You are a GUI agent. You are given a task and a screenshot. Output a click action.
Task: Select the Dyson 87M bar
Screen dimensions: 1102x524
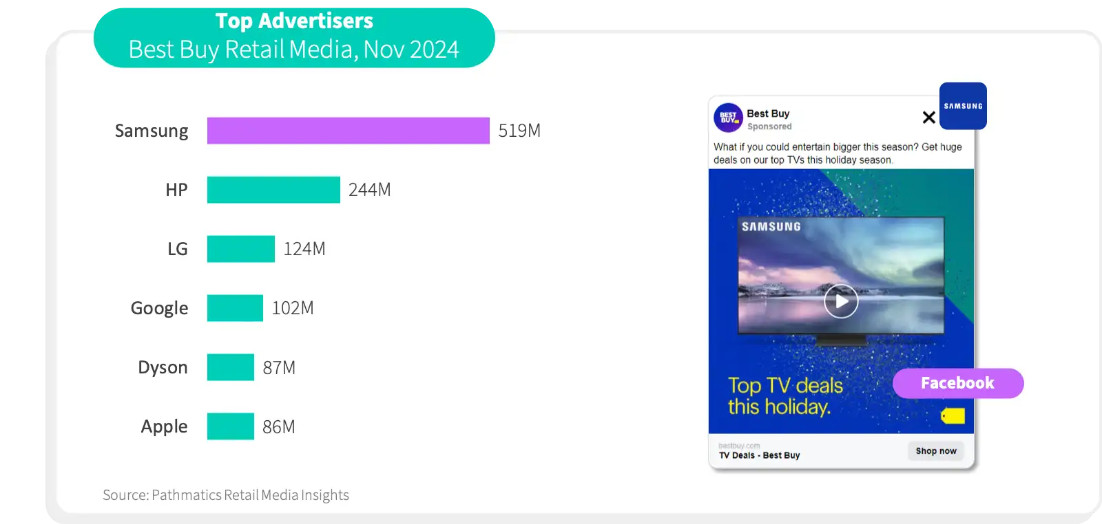[231, 367]
